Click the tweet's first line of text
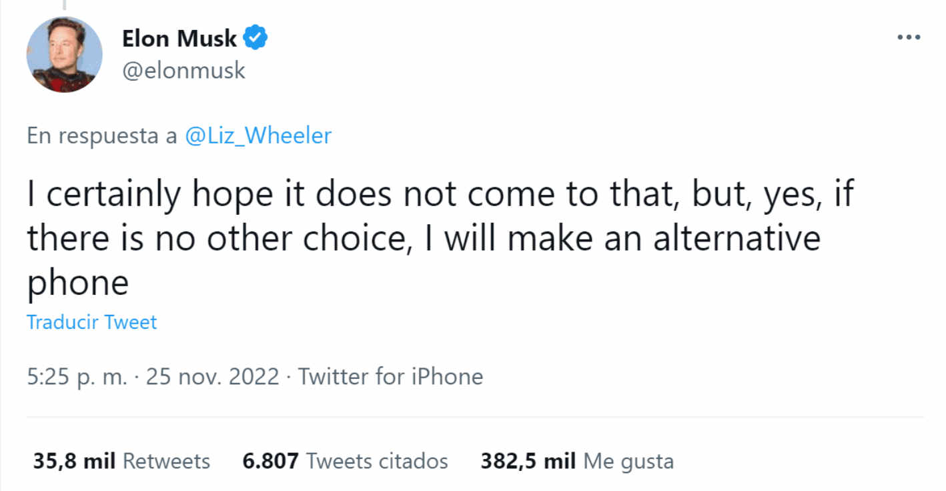This screenshot has height=491, width=946. click(440, 194)
